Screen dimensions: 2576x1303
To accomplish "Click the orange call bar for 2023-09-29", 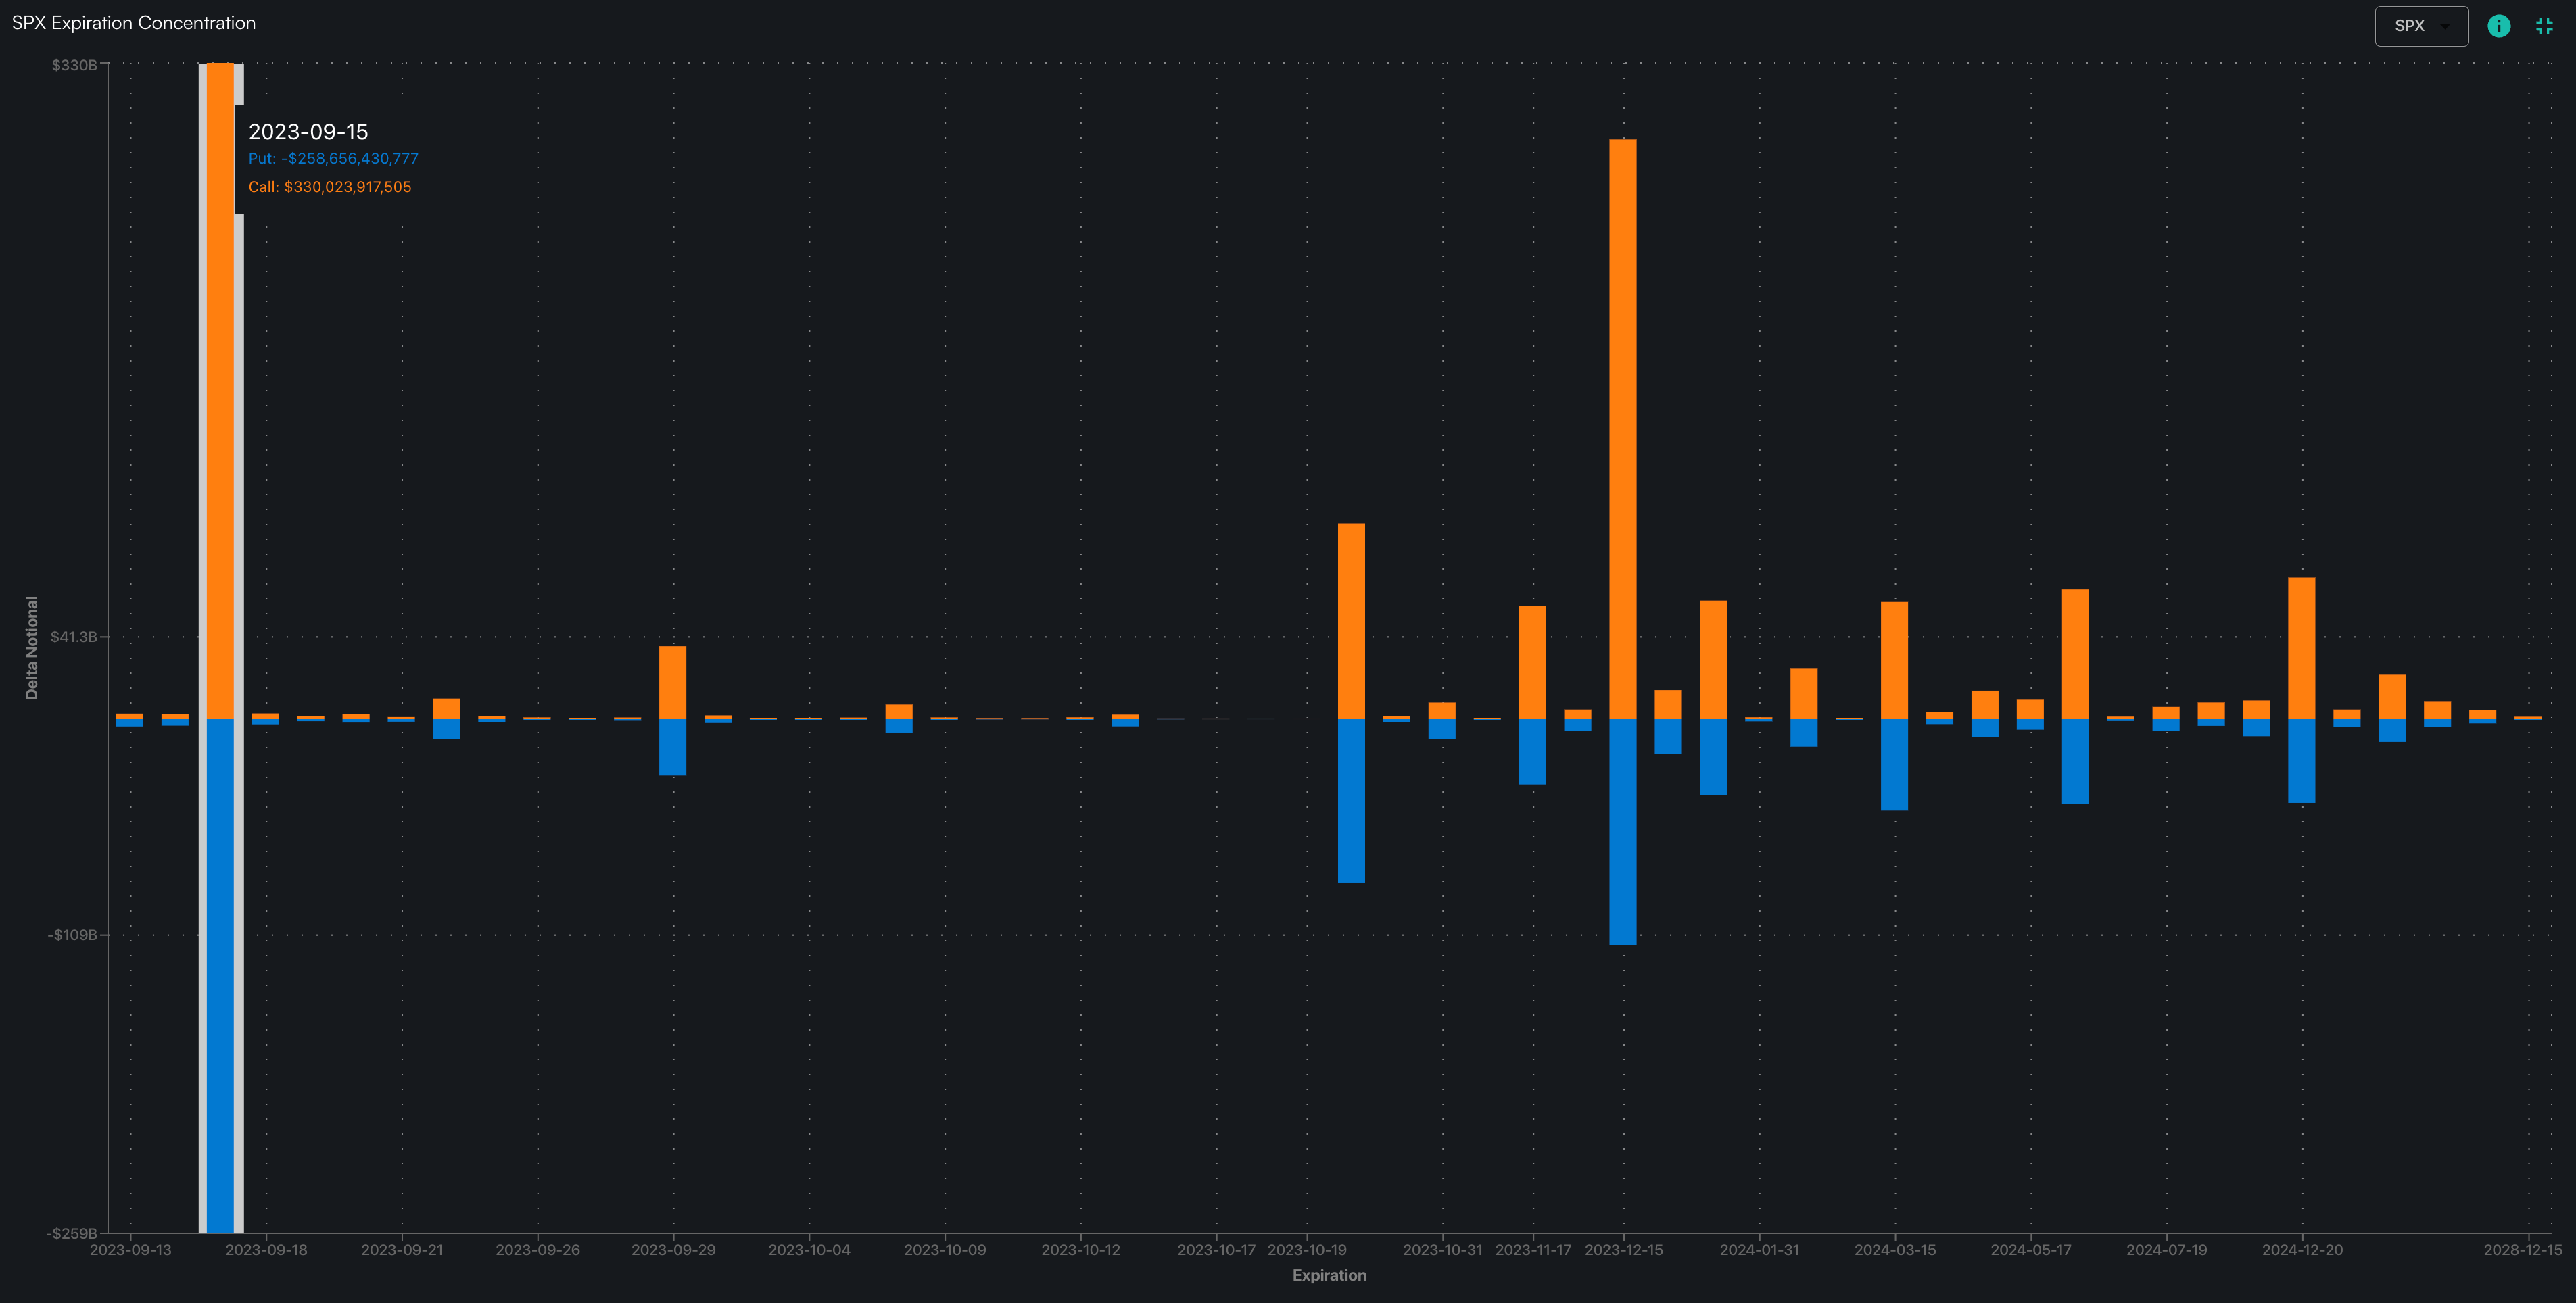I will (x=673, y=683).
